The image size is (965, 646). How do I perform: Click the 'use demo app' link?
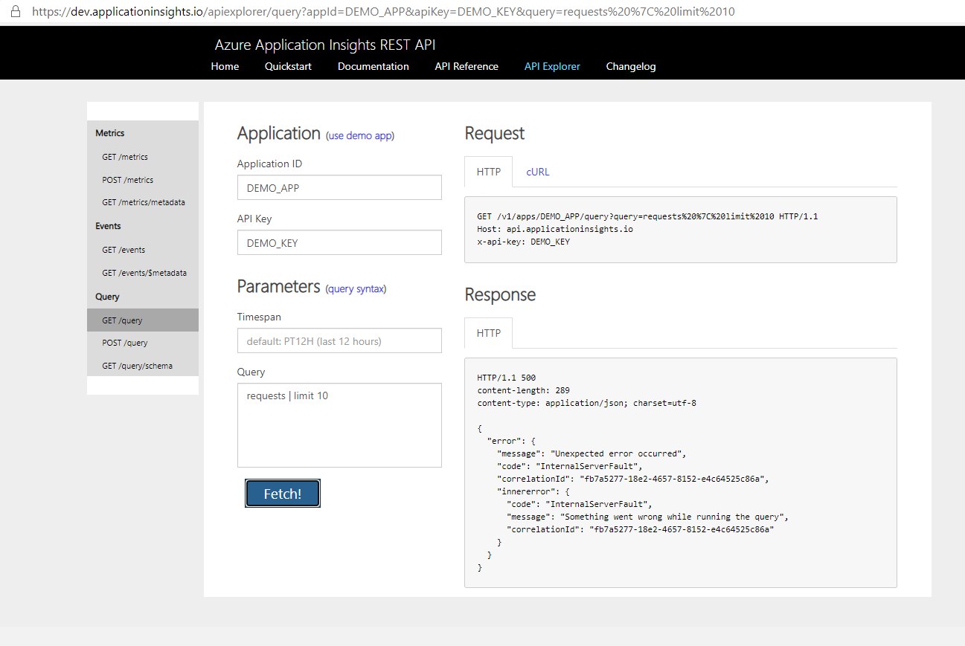tap(360, 136)
